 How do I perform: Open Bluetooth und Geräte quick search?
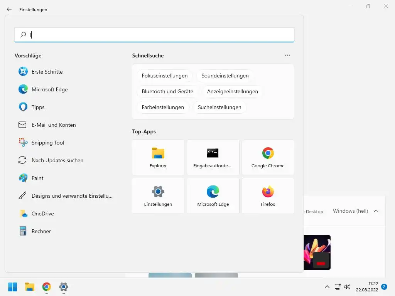tap(167, 92)
